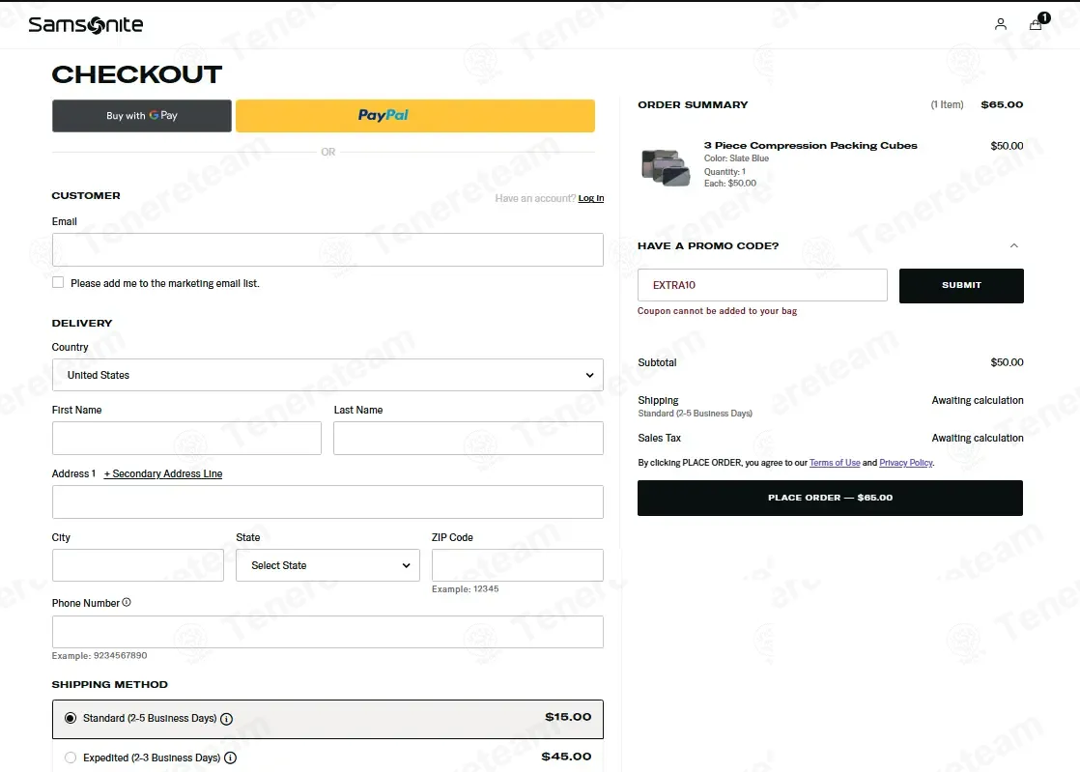Focus the Email input field
Image resolution: width=1080 pixels, height=772 pixels.
pos(327,250)
